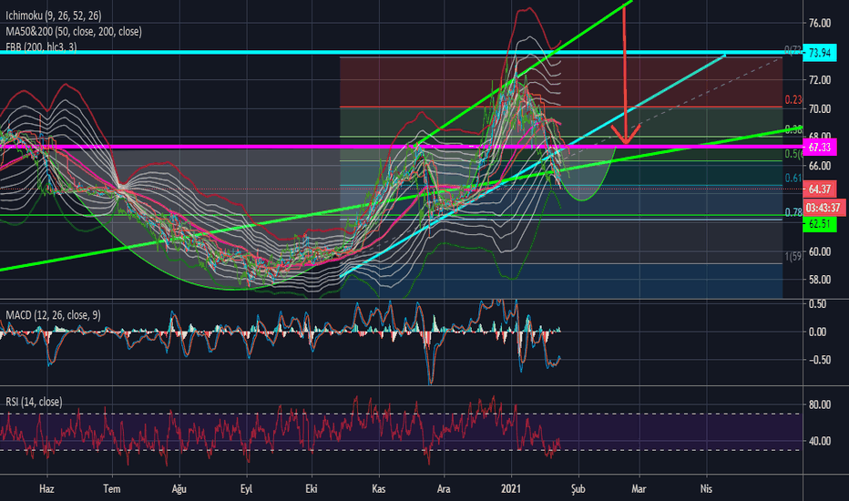Image resolution: width=849 pixels, height=501 pixels.
Task: Click the Nis month label on time axis
Action: tap(706, 488)
